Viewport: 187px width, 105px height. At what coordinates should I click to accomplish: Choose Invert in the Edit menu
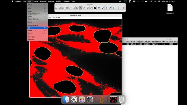pos(37,33)
